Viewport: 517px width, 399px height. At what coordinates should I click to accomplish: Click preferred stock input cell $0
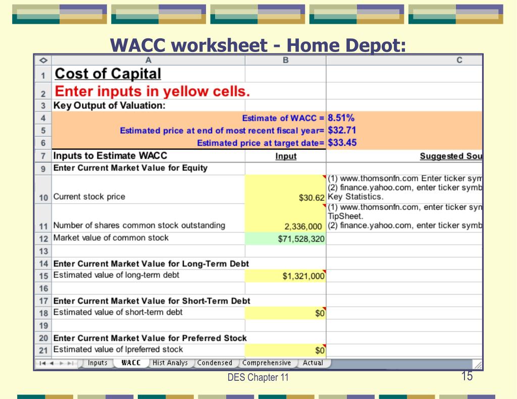(x=286, y=350)
